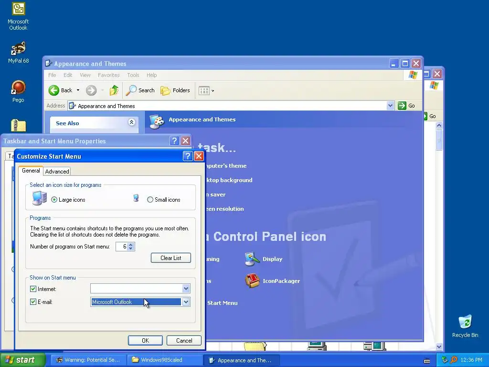This screenshot has height=367, width=489.
Task: Click the number of programs field
Action: pyautogui.click(x=122, y=247)
